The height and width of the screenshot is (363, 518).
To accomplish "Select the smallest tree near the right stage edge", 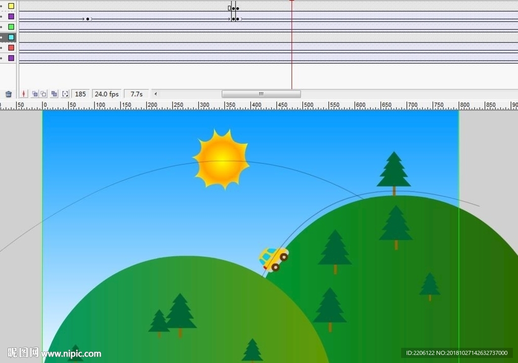I will pyautogui.click(x=430, y=287).
